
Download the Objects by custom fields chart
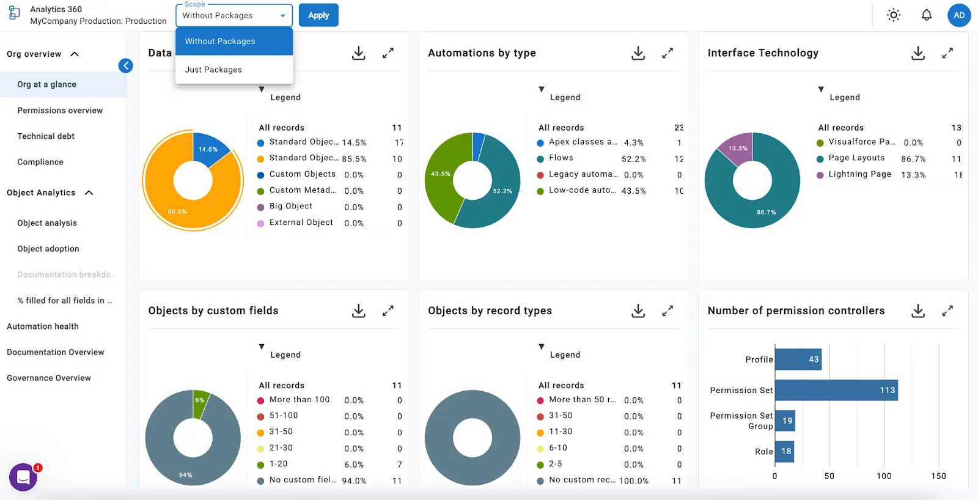tap(359, 311)
